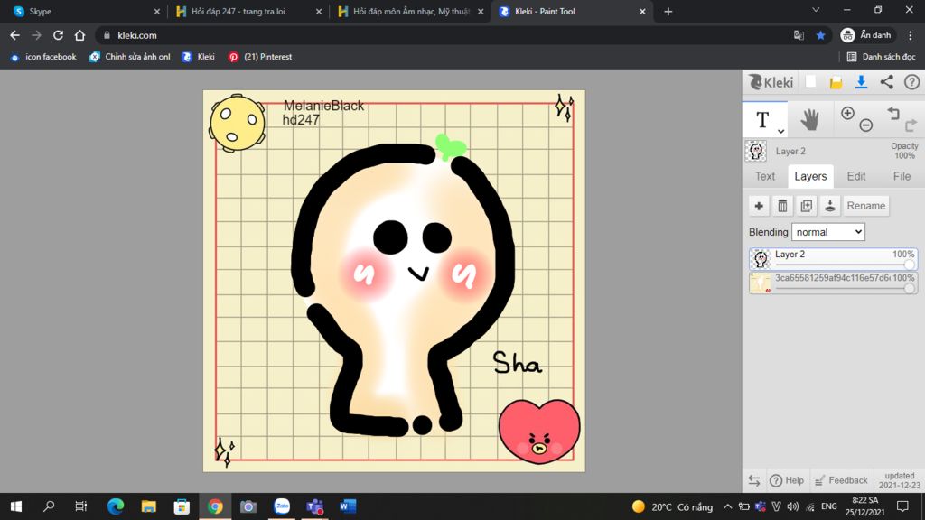
Task: Open the import image folder icon
Action: [836, 82]
